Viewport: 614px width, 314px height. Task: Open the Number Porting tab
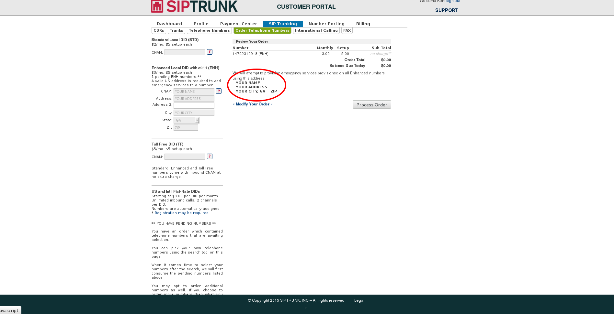coord(326,24)
